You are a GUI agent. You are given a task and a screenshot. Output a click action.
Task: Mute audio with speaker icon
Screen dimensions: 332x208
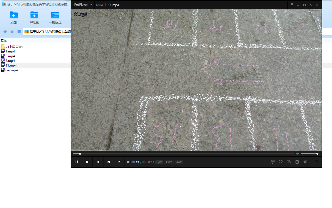click(298, 154)
